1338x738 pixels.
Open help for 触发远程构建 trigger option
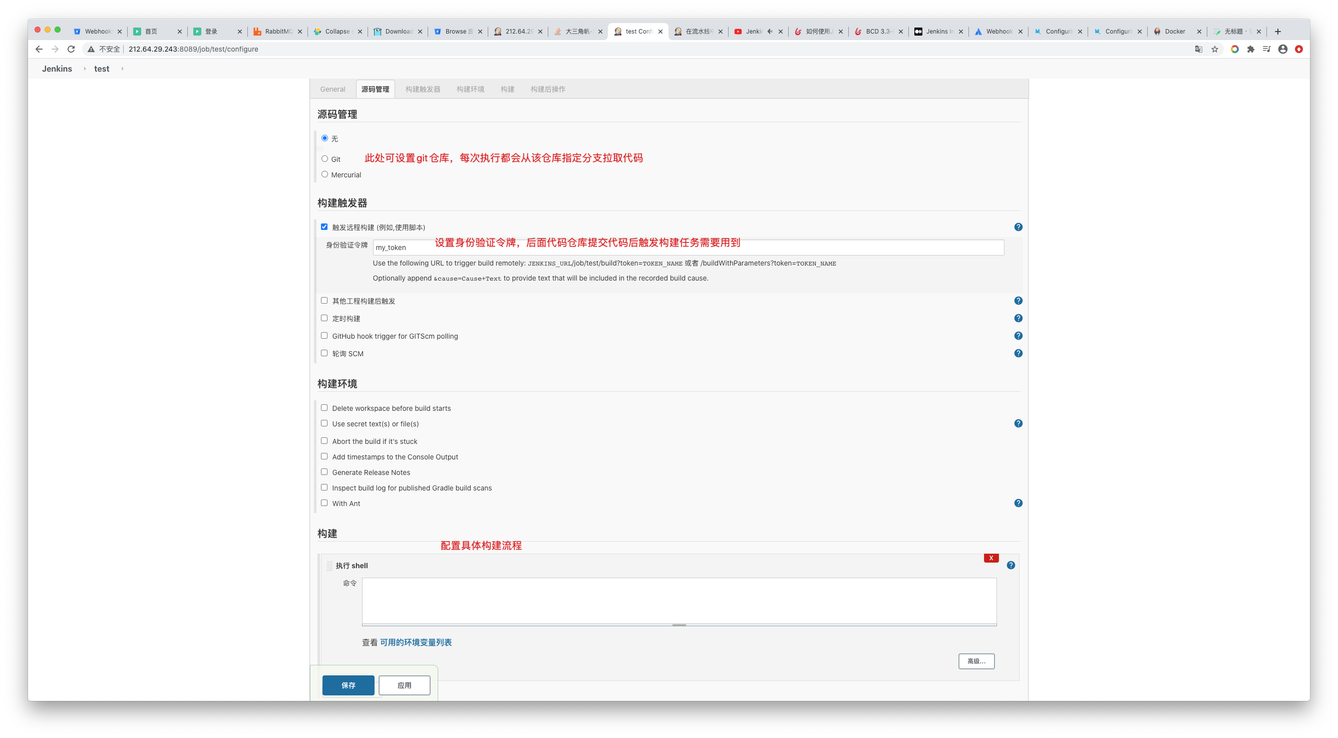1018,227
